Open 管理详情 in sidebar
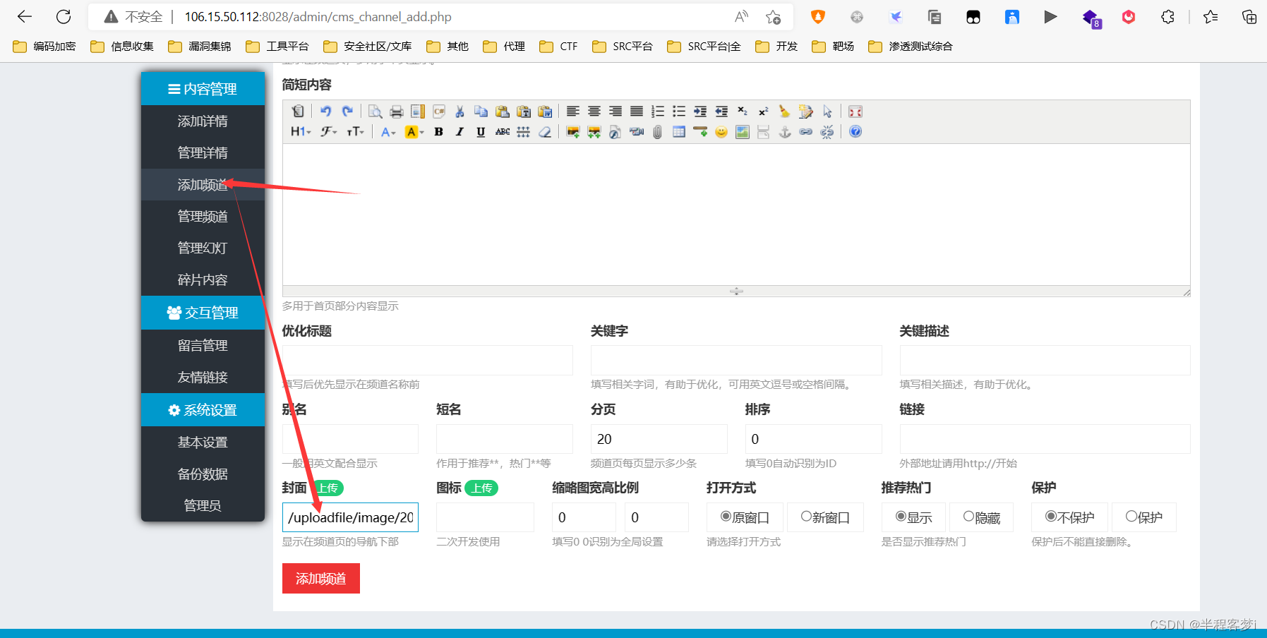The height and width of the screenshot is (638, 1267). click(203, 153)
